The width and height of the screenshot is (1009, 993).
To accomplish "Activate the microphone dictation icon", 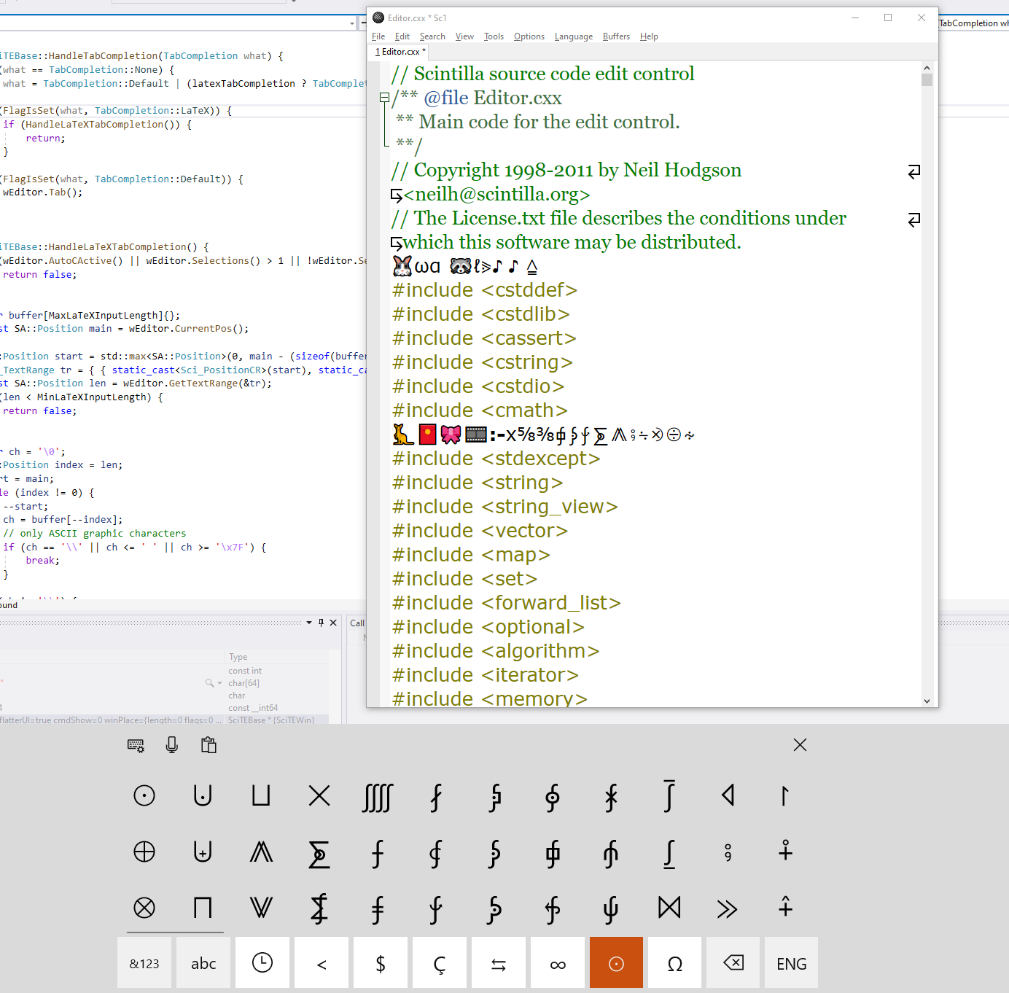I will pos(172,745).
